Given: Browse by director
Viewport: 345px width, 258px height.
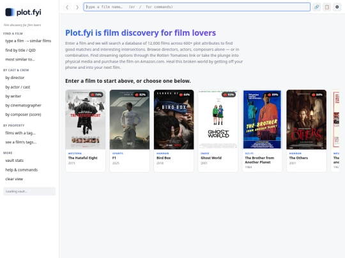Looking at the screenshot, I should click(15, 78).
